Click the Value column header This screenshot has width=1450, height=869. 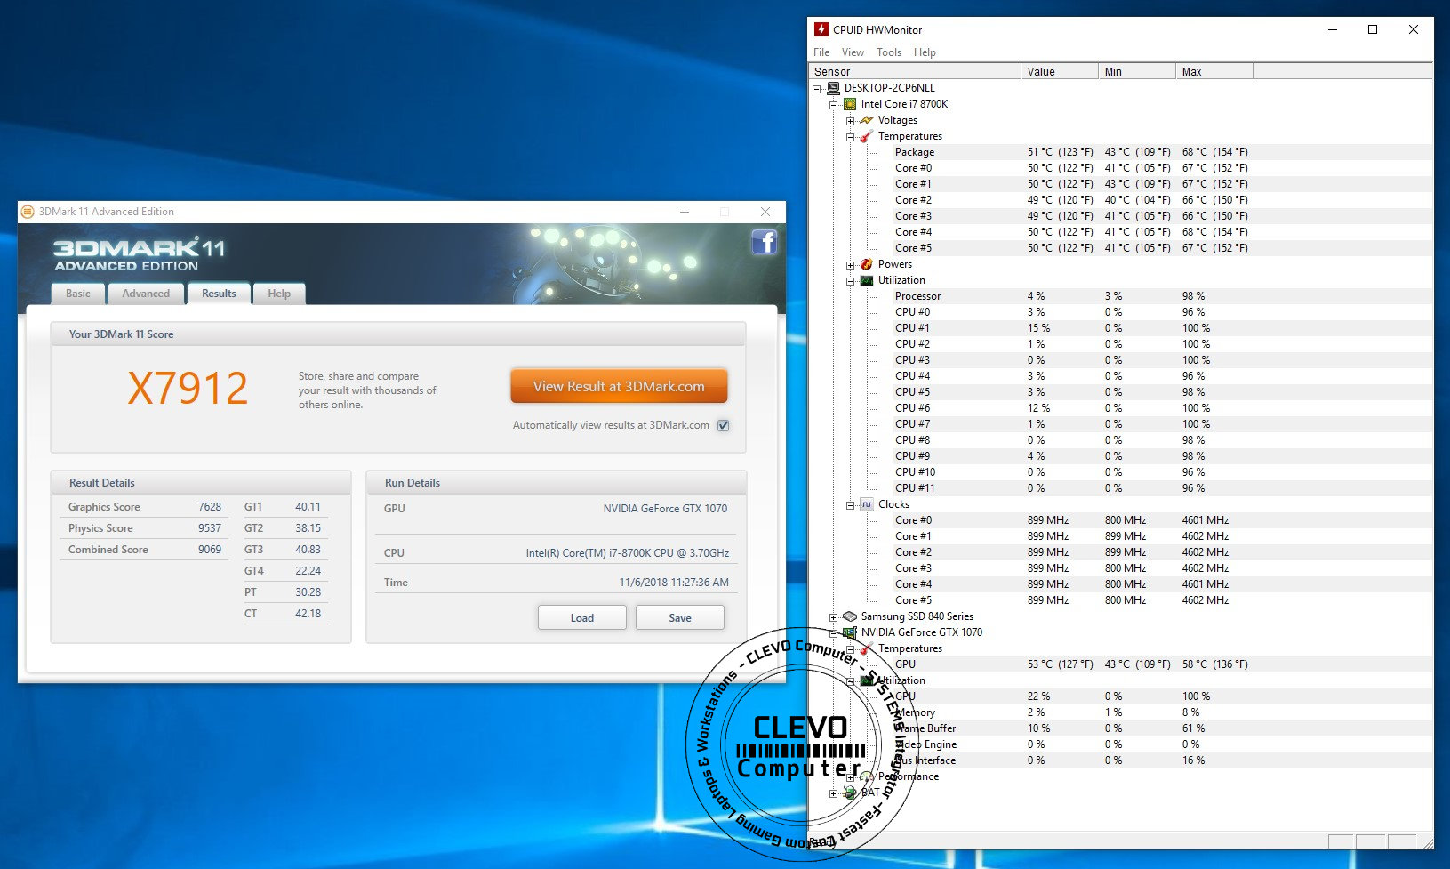point(1060,71)
